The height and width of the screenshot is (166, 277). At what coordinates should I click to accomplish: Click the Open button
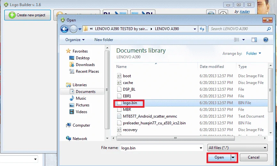(219, 157)
